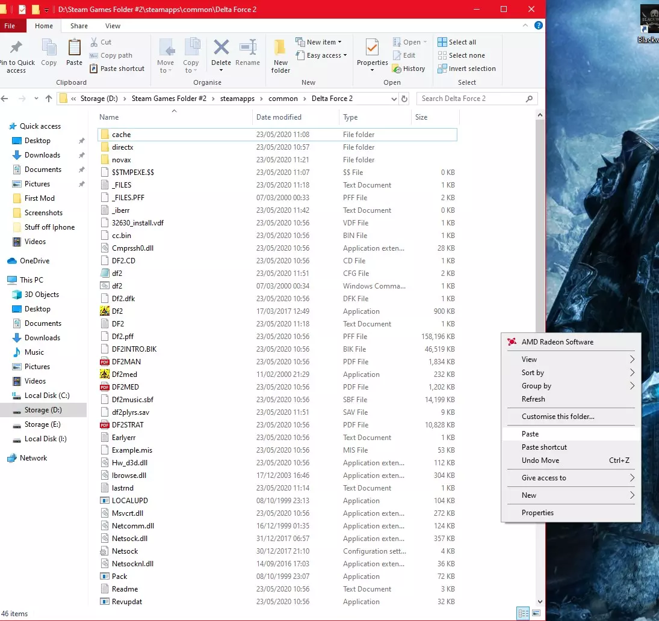Switch to details view in status bar
659x621 pixels.
[522, 613]
